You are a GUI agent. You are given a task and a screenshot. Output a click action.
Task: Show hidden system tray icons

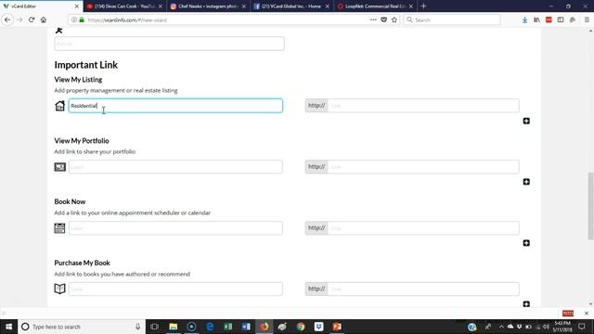[x=501, y=327]
